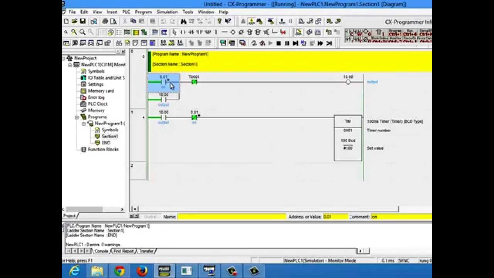Select Memory card tree item
Viewport: 494px width, 278px height.
point(101,91)
